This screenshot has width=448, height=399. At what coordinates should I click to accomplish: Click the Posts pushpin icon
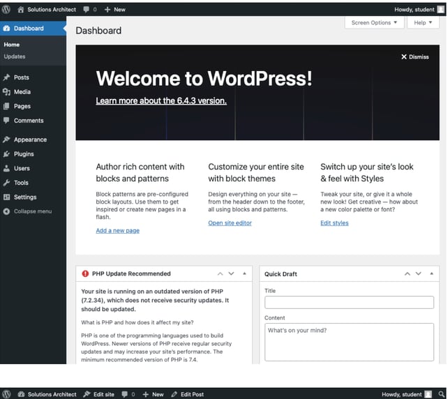[6, 77]
